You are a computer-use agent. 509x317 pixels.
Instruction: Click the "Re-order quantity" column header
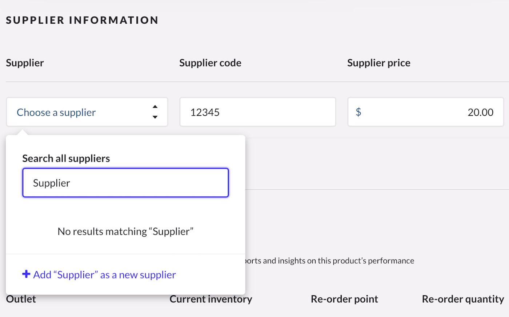point(463,299)
